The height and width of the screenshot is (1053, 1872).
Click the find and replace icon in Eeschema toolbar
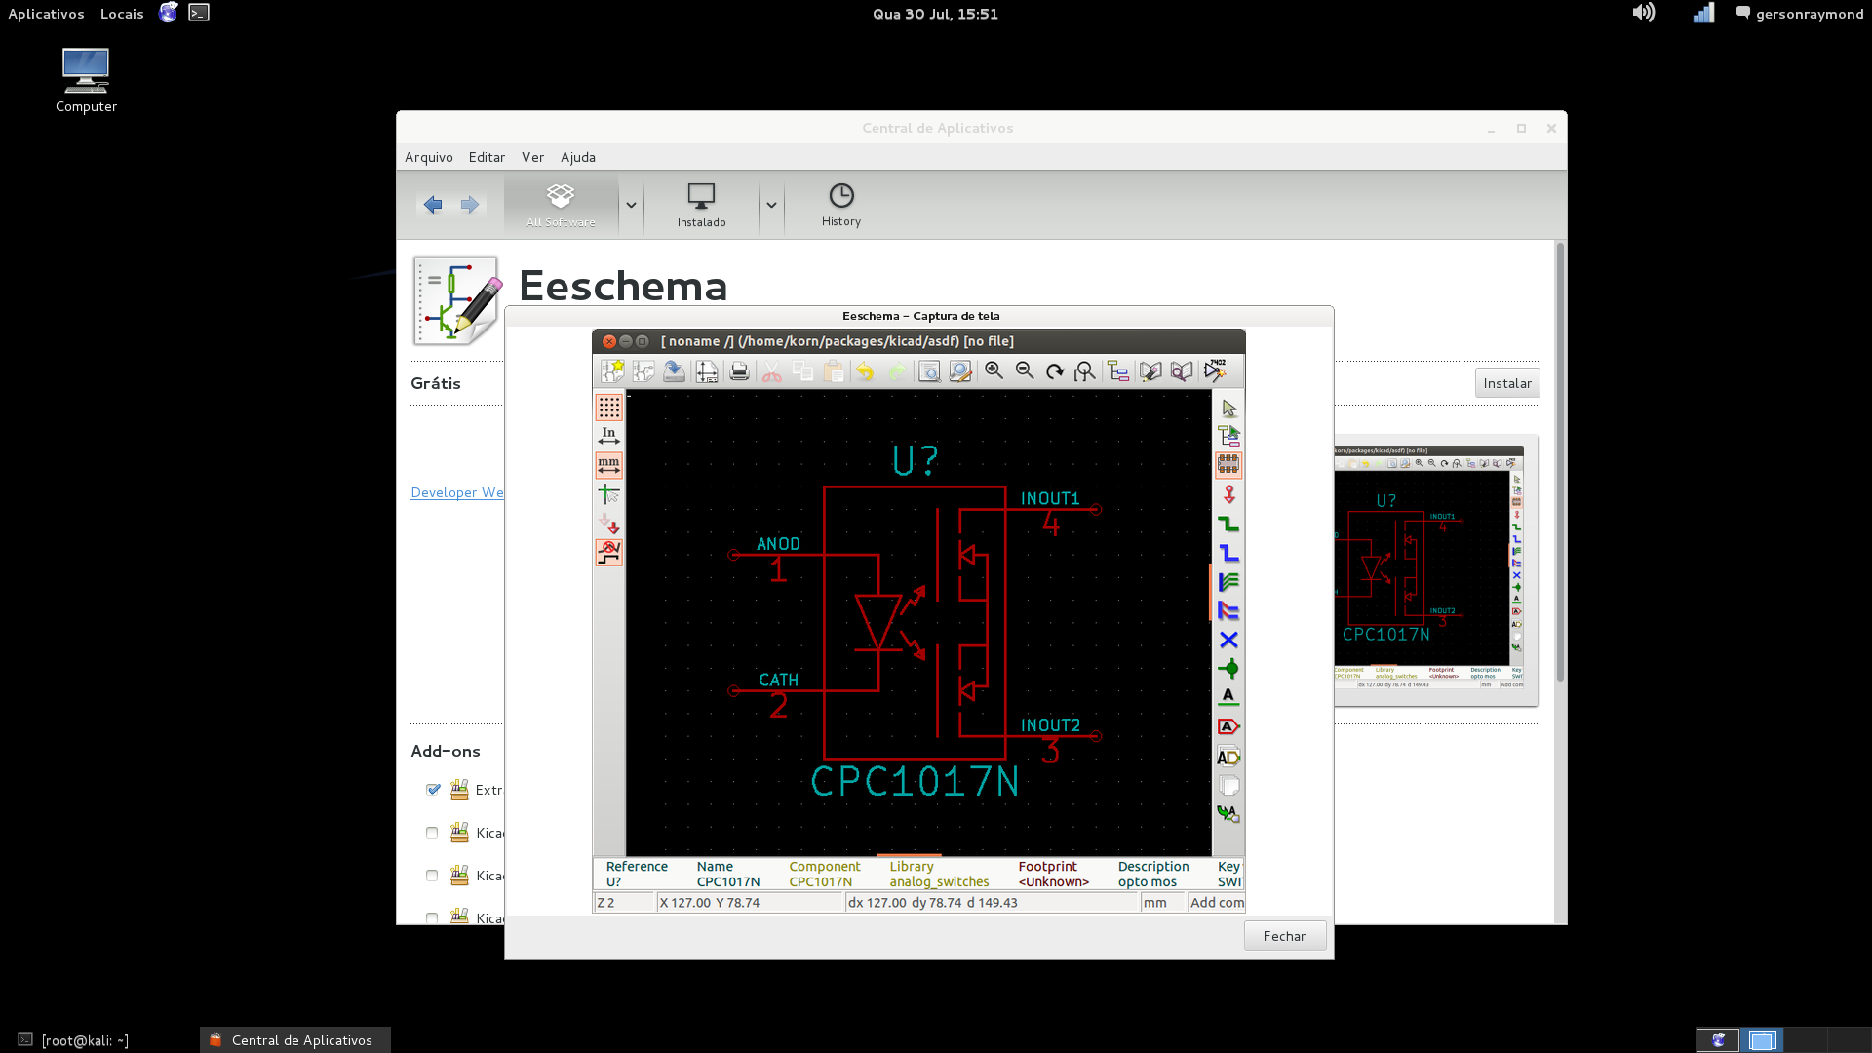[x=960, y=370]
